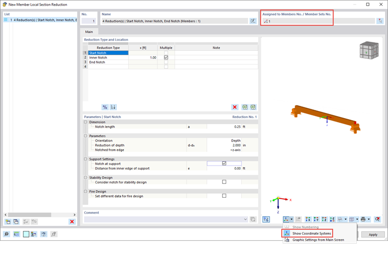Screen dimensions: 388x256
Task: Switch to the Main tab
Action: coord(89,32)
